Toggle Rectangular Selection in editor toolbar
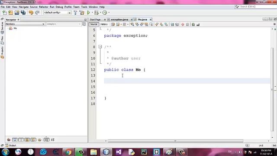Image resolution: width=277 pixels, height=156 pixels. [151, 24]
